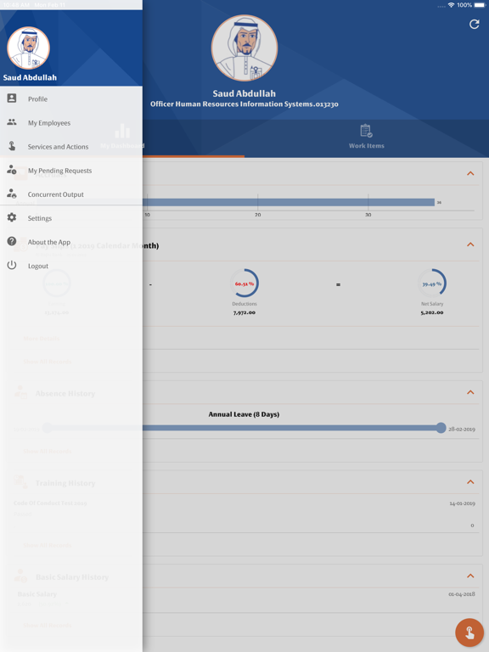The height and width of the screenshot is (652, 489).
Task: Tap the header name Saud Abdullah
Action: pyautogui.click(x=244, y=93)
